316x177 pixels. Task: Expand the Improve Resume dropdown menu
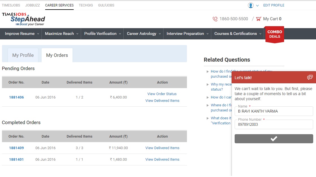click(x=21, y=33)
